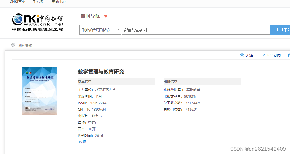
Task: Open the journal cover thumbnail
Action: pos(39,91)
